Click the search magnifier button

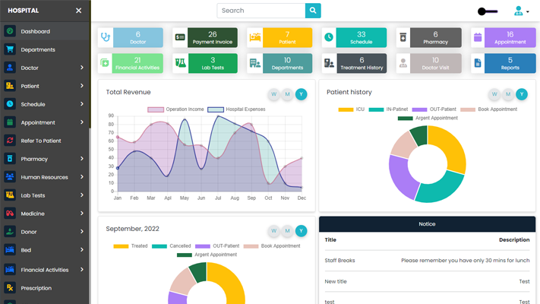313,11
